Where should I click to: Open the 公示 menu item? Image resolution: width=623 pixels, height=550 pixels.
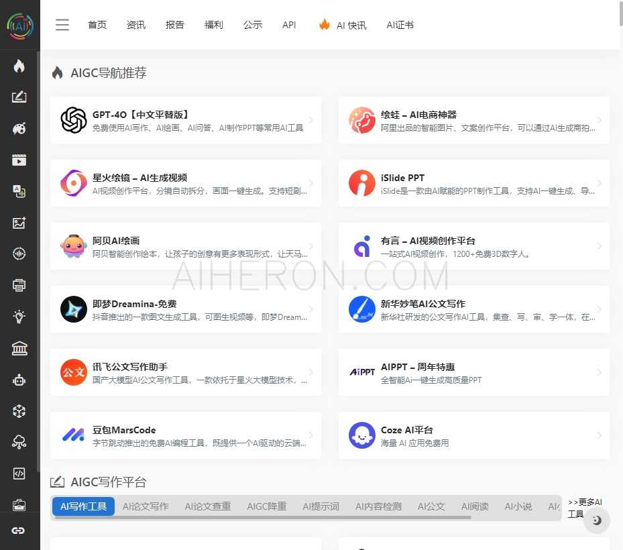pyautogui.click(x=253, y=25)
